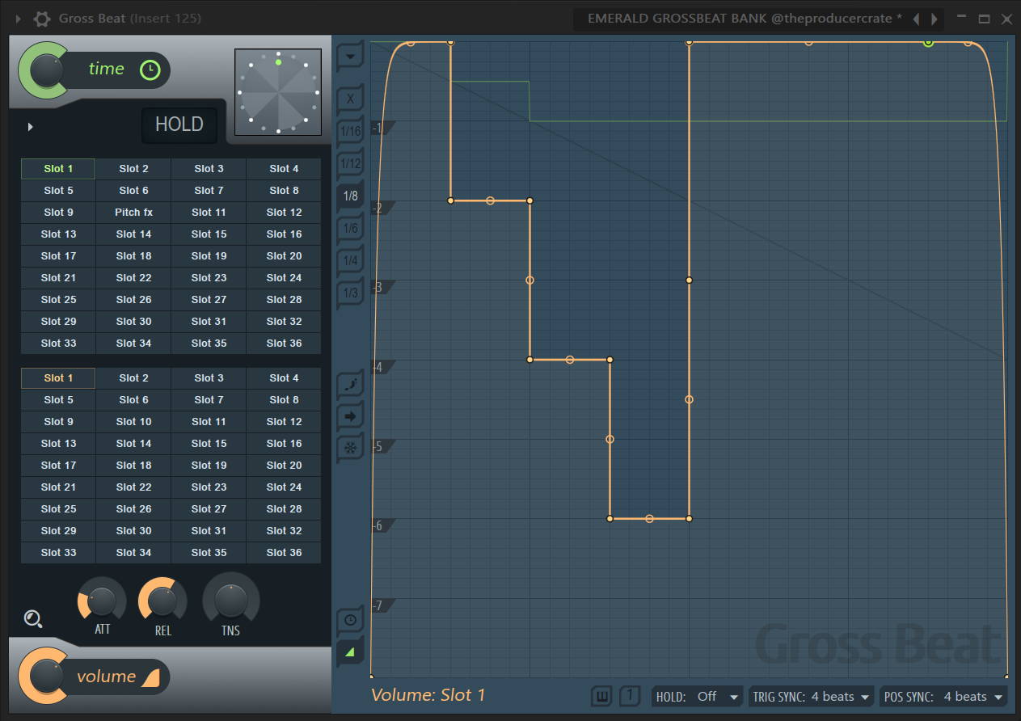Choose the 1/6 snap setting
Screen dimensions: 1021x721
click(350, 228)
